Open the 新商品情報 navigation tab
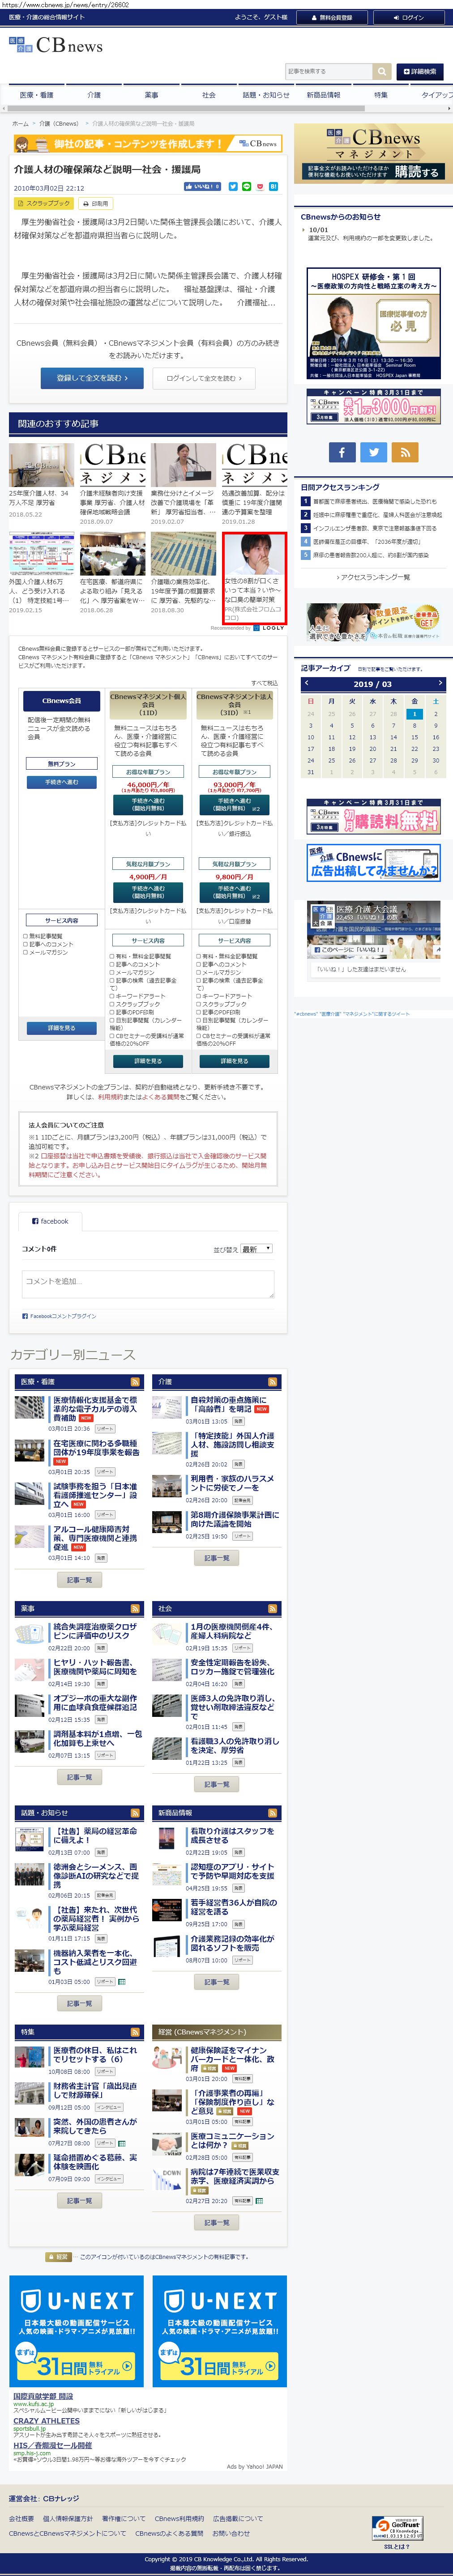Screen dimensions: 453x2576 [x=323, y=95]
